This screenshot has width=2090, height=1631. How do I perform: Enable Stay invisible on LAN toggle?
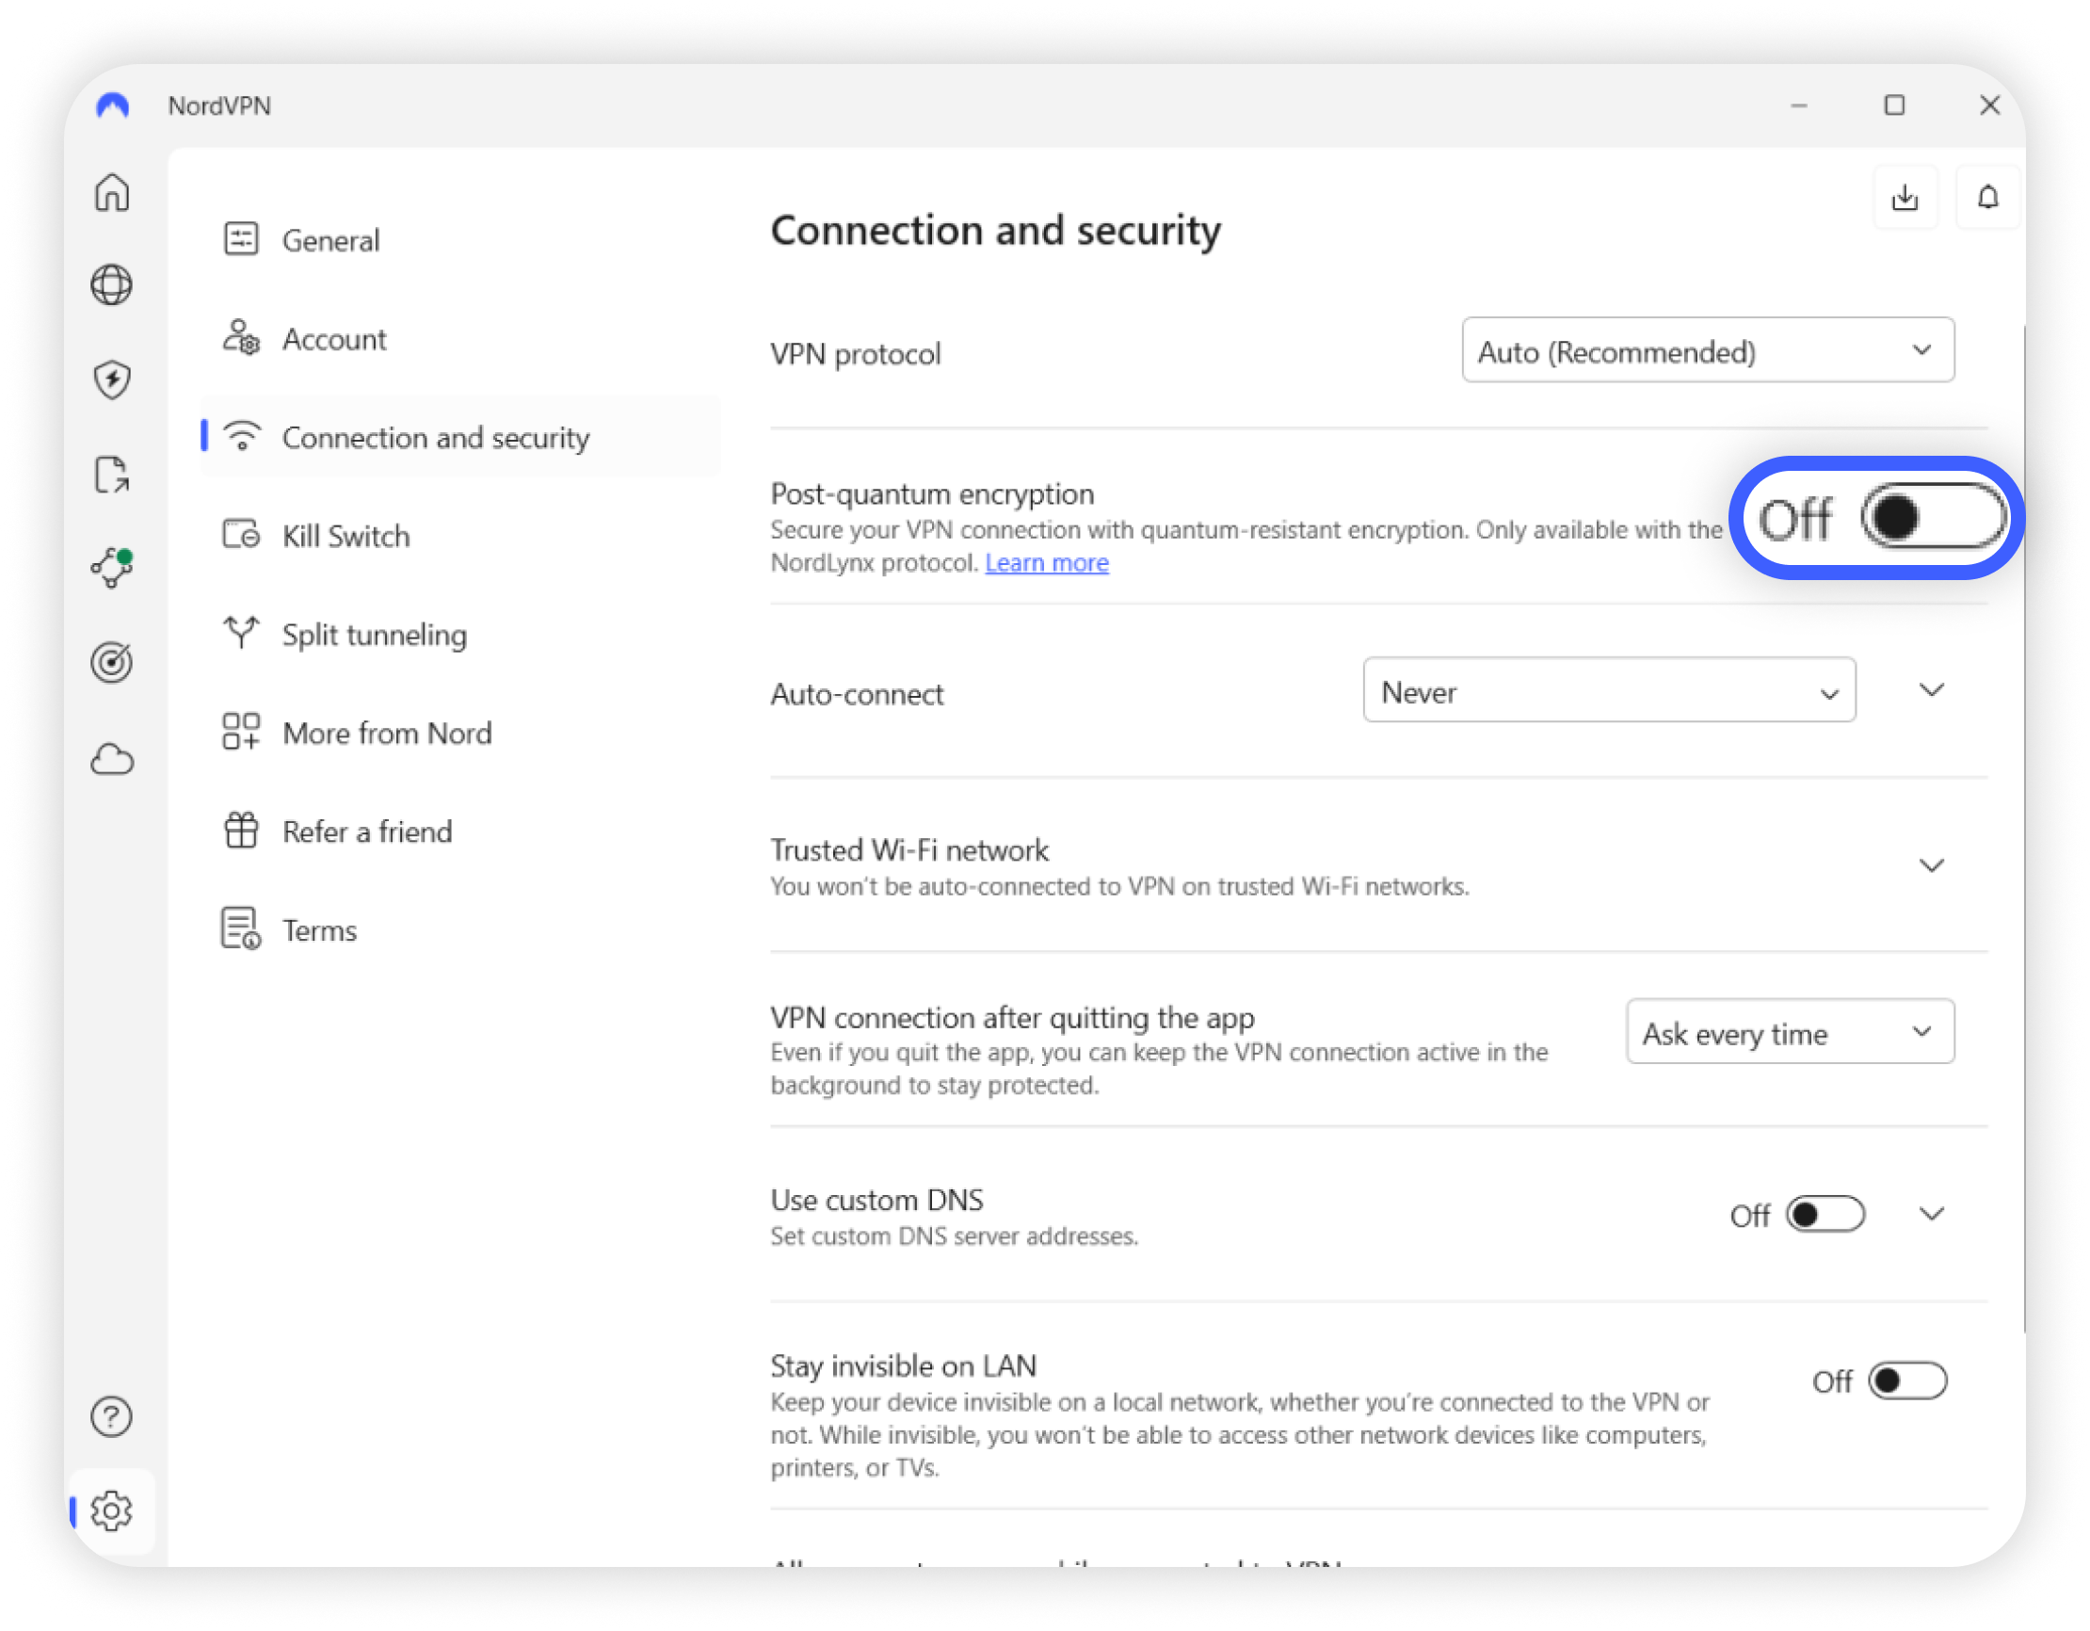1907,1381
